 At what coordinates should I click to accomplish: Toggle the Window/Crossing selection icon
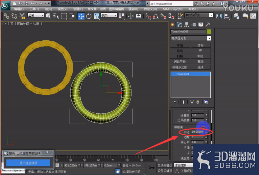click(72, 16)
